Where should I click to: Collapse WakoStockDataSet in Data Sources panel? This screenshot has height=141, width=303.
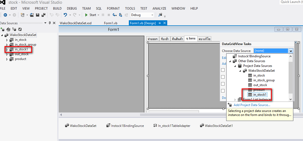coord(2,35)
